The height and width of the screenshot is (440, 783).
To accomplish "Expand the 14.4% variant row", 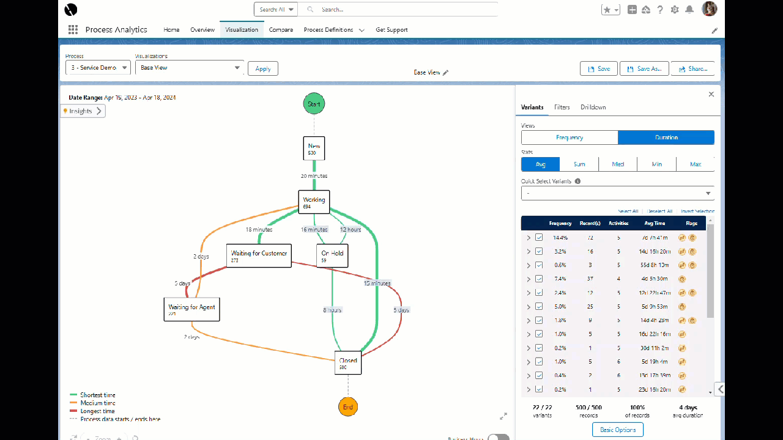I will click(529, 238).
